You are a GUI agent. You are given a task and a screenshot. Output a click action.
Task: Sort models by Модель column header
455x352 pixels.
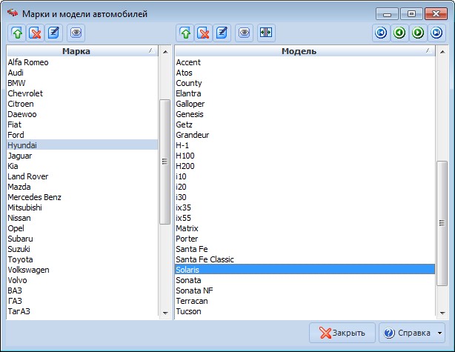(305, 51)
